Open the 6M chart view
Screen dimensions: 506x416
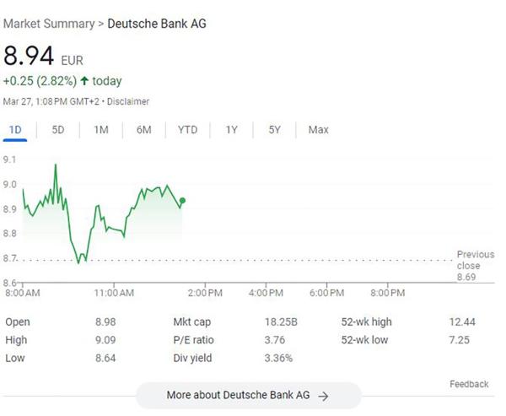(143, 130)
